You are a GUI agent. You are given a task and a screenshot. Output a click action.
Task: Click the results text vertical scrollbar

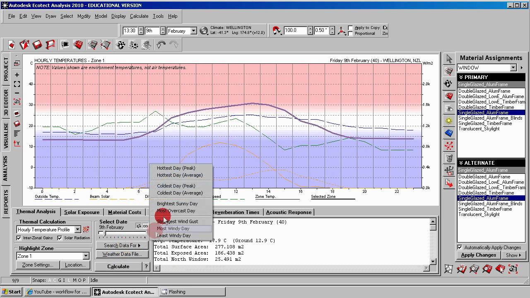[433, 242]
